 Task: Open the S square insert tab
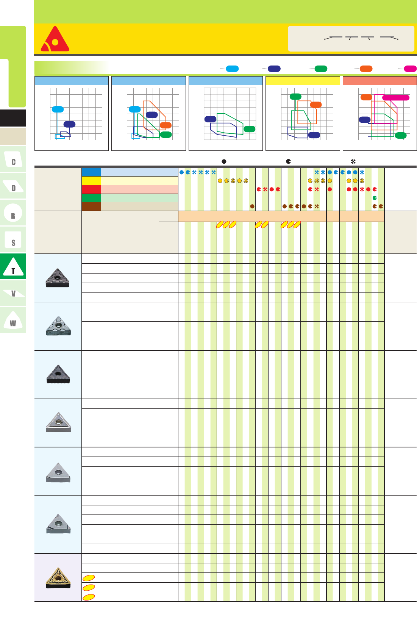(x=13, y=240)
